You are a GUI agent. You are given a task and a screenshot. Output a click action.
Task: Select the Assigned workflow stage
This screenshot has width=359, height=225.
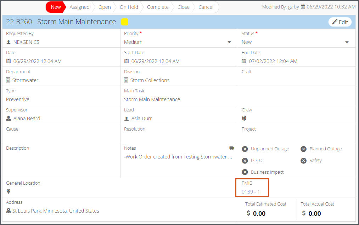click(79, 7)
